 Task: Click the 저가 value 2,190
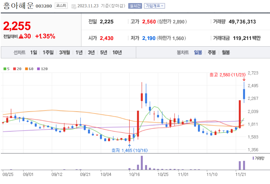tap(149, 38)
